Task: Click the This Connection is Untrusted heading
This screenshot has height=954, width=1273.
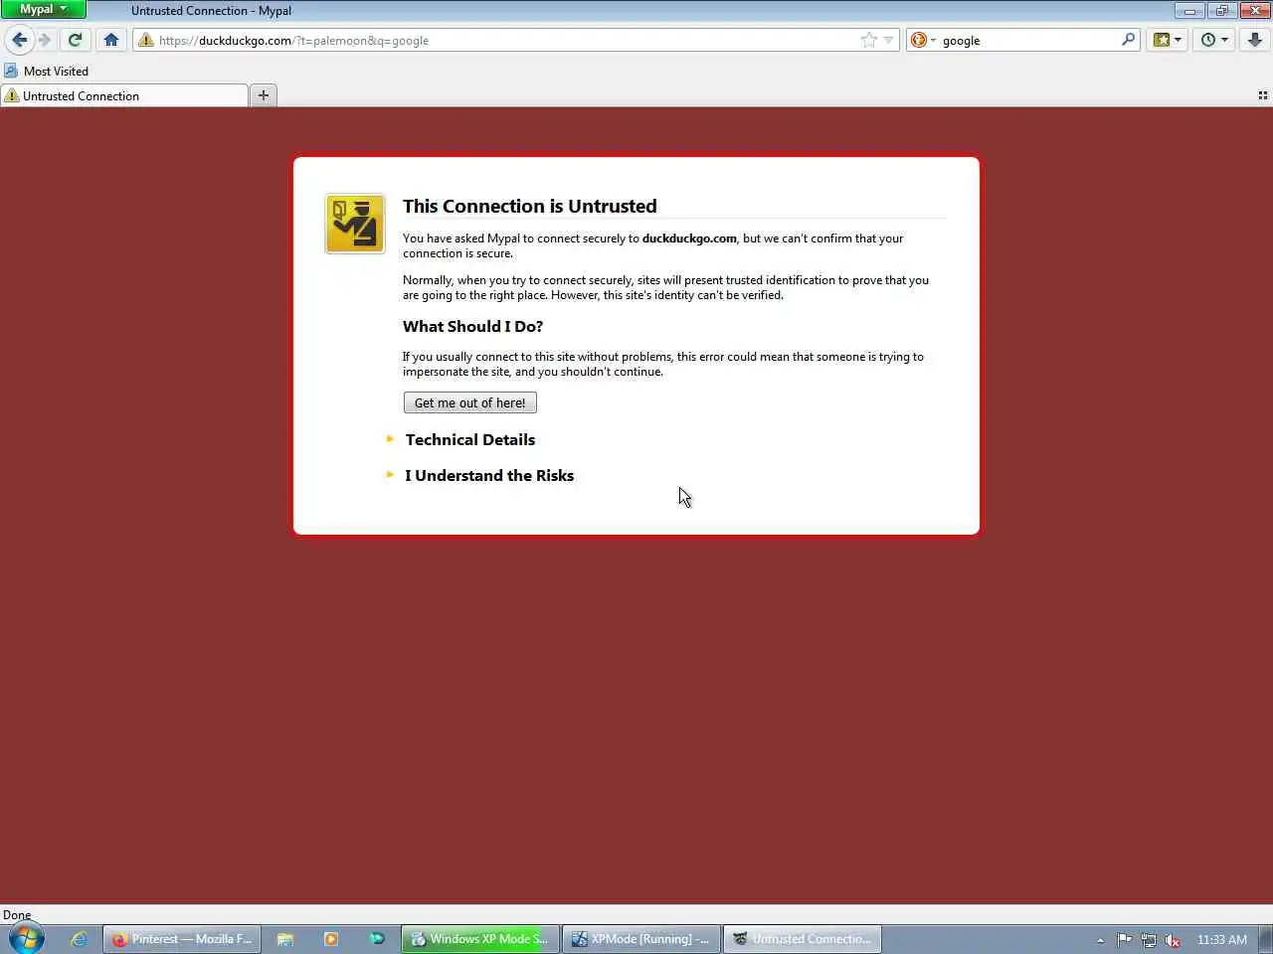Action: (530, 206)
